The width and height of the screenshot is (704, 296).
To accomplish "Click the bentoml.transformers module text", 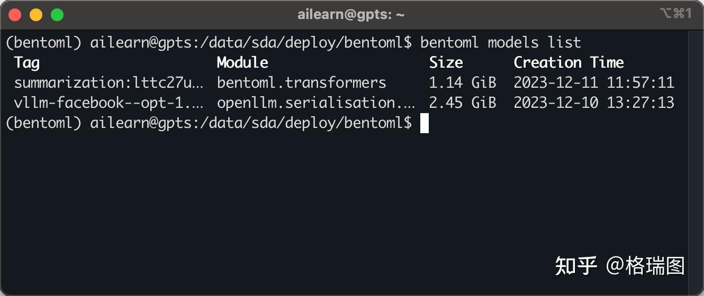I will [x=301, y=83].
